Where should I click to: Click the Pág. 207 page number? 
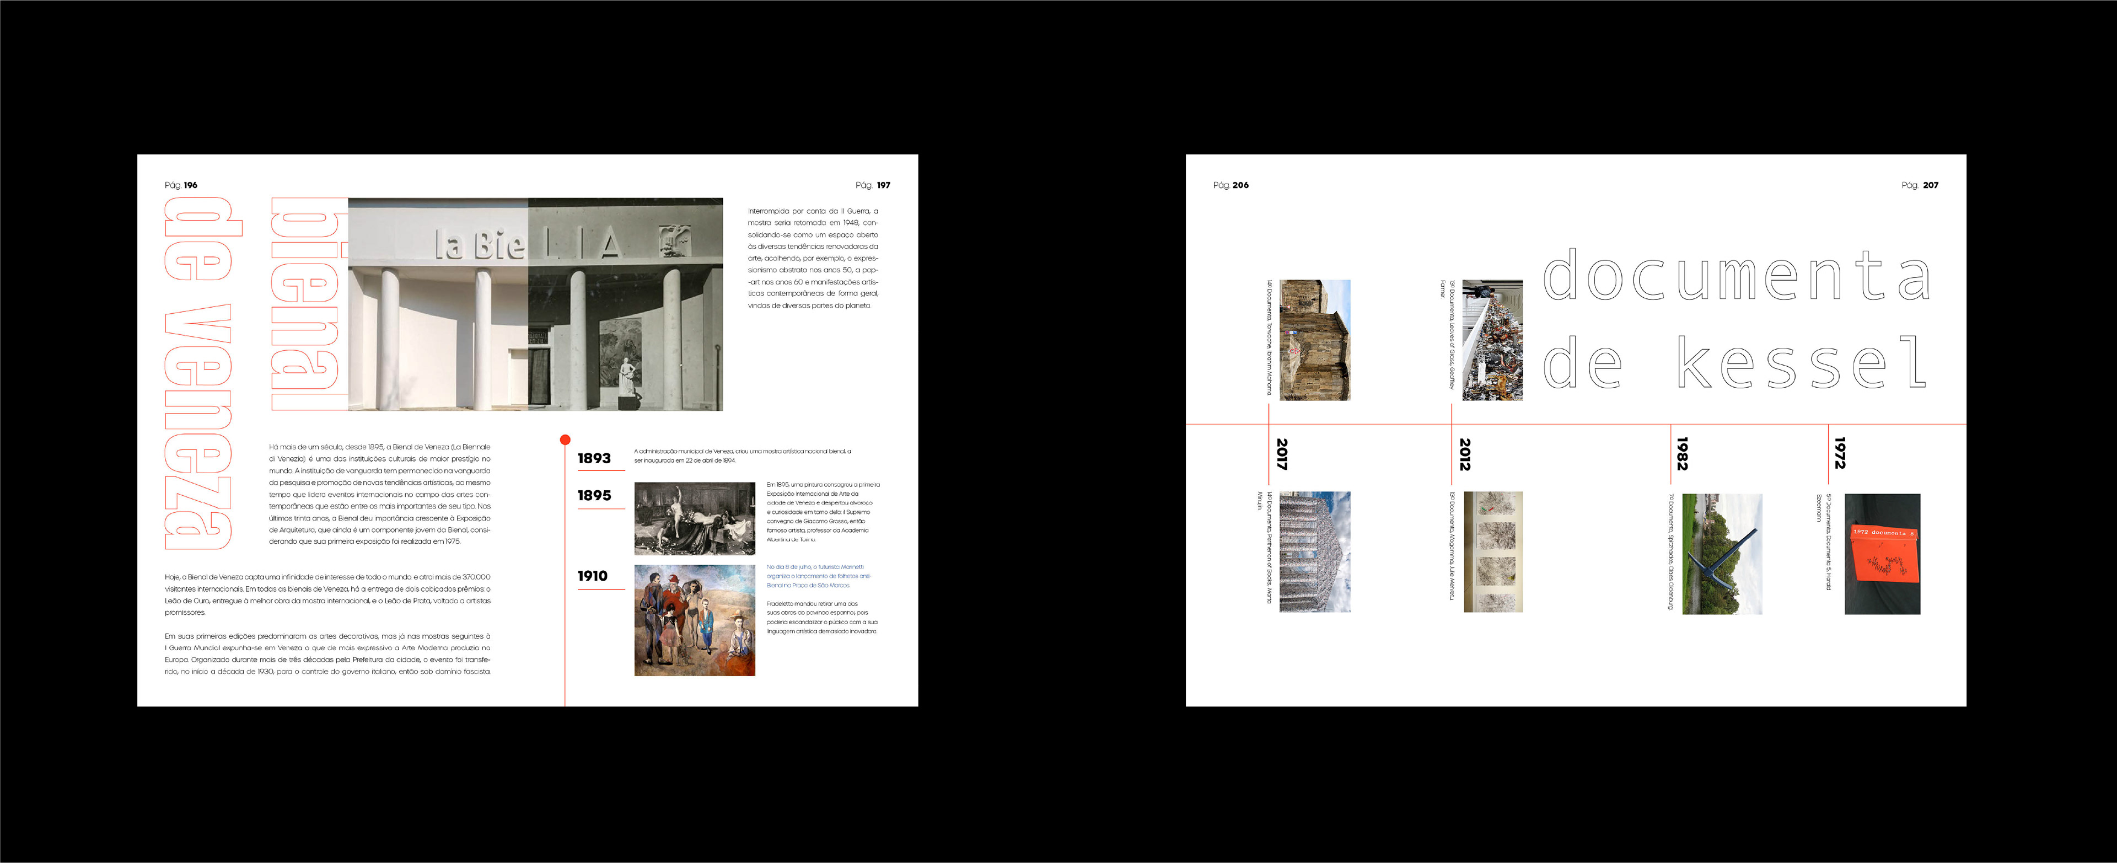pyautogui.click(x=1920, y=185)
